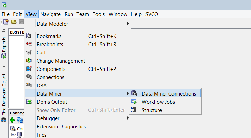Click the Open folder toolbar icon
Image resolution: width=251 pixels, height=138 pixels.
click(x=14, y=22)
